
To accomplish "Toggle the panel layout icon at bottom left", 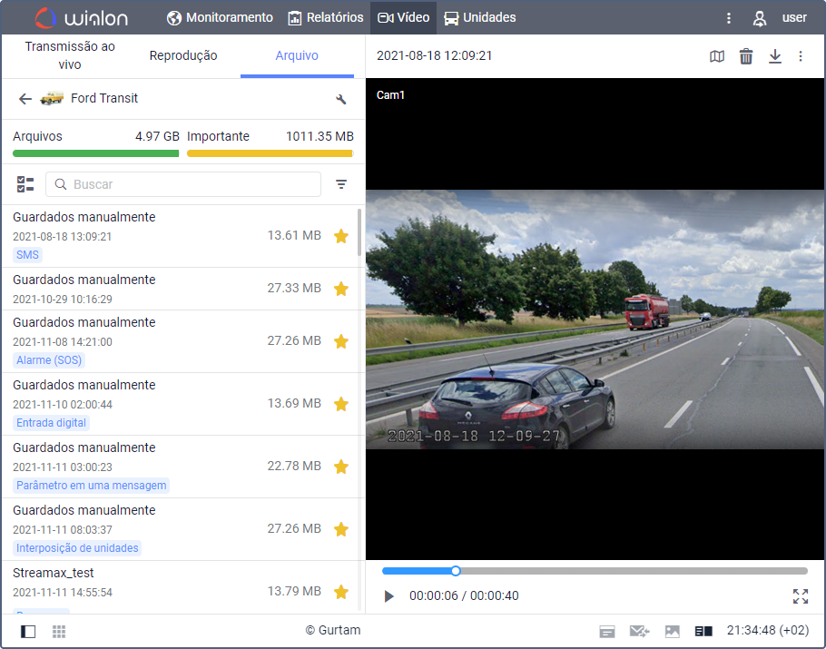I will pos(27,631).
